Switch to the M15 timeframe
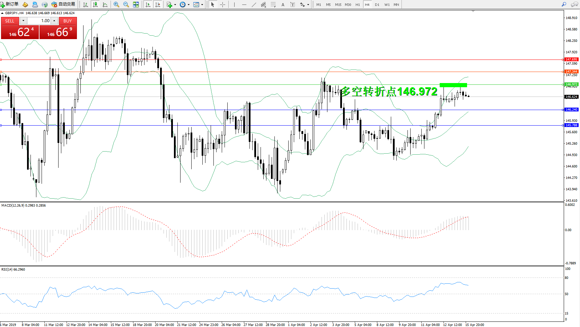580x327 pixels. (338, 4)
